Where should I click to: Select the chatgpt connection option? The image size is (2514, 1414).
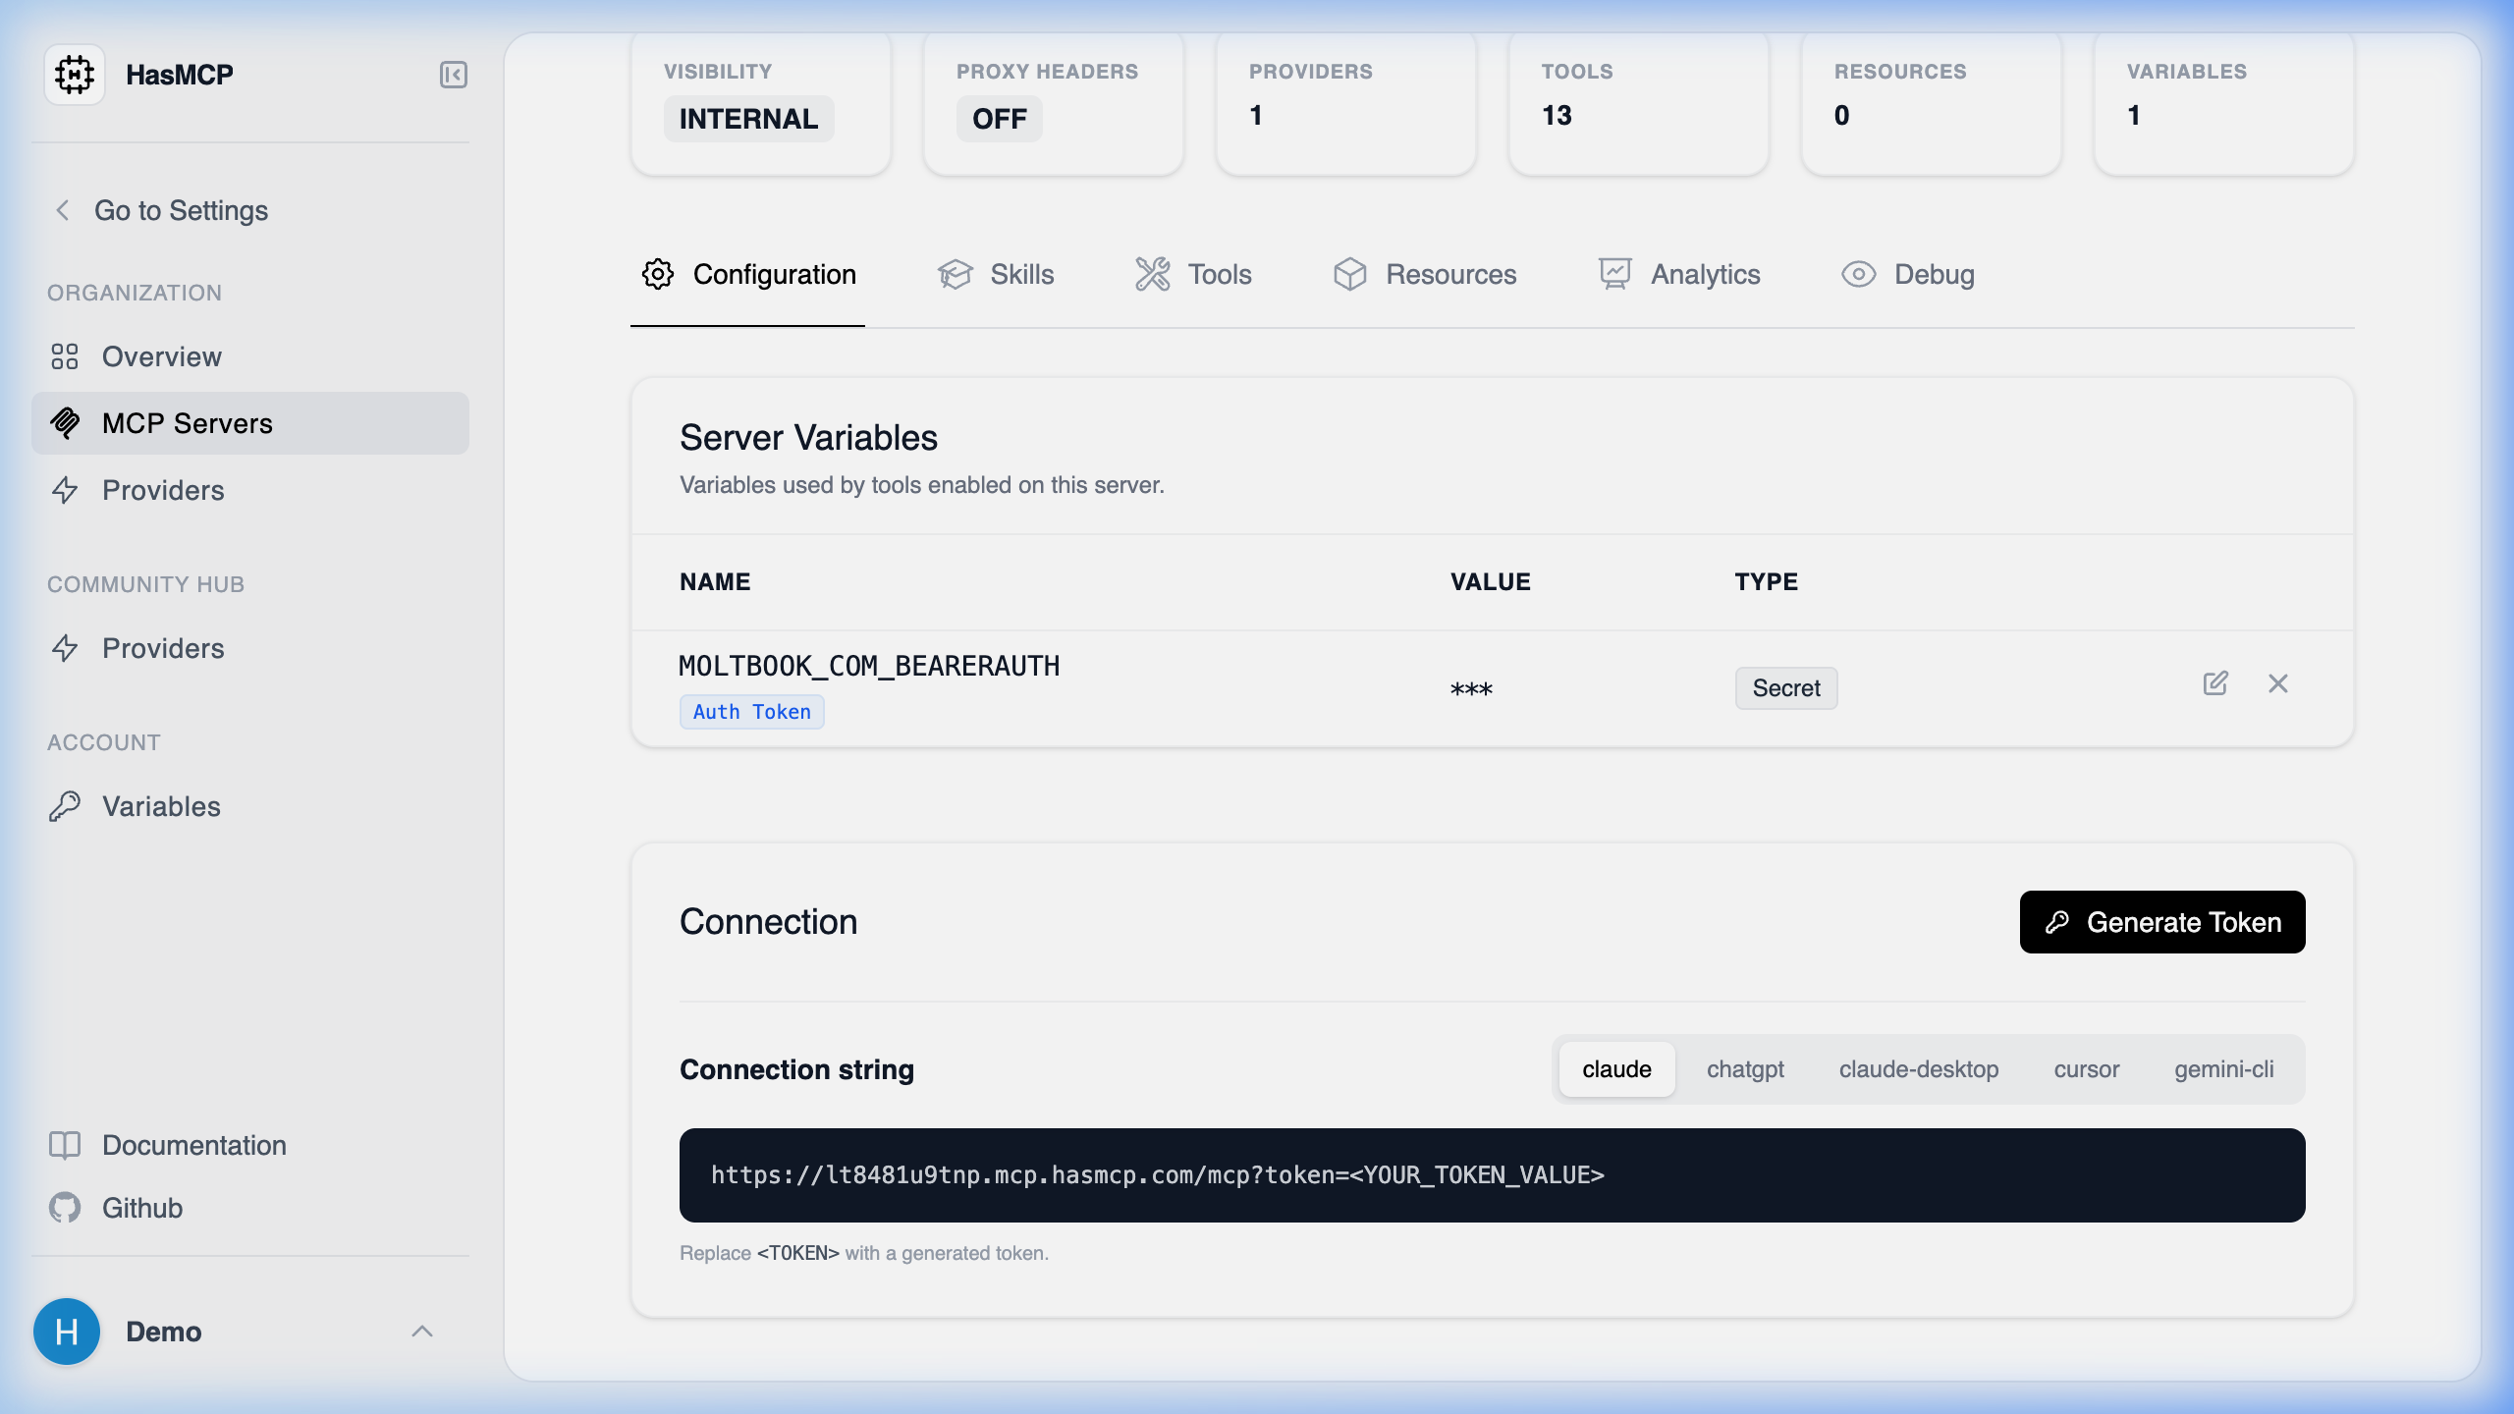pyautogui.click(x=1745, y=1069)
